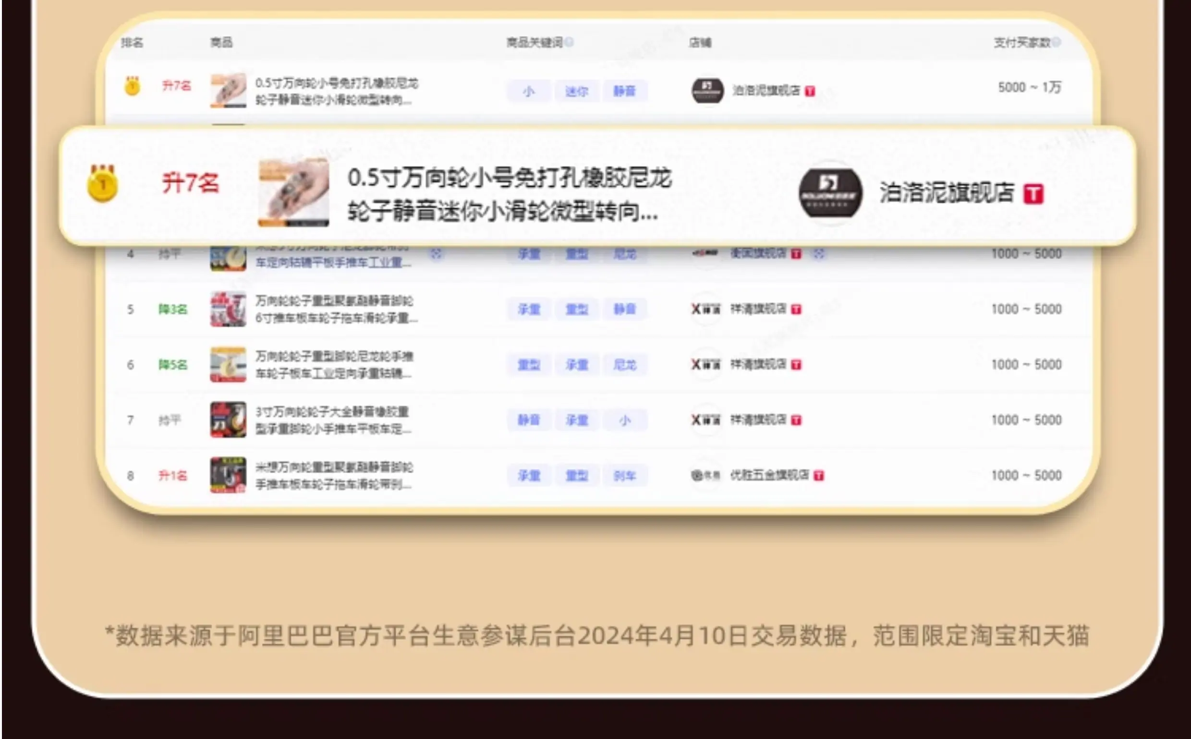This screenshot has height=739, width=1191.
Task: Click the red Tmall badge in the highlighted banner
Action: coord(1033,194)
